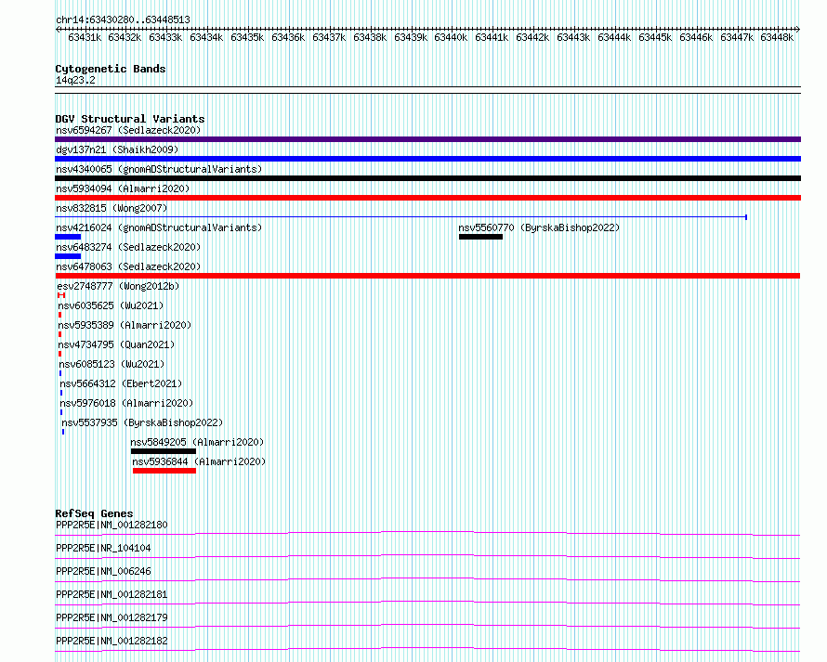Viewport: 827px width, 662px height.
Task: Open PPP2R5E|NM_006246 transcript label
Action: (x=103, y=571)
